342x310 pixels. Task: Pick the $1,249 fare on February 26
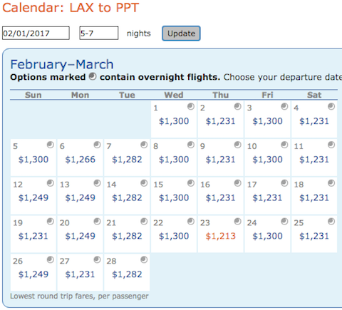coord(33,274)
